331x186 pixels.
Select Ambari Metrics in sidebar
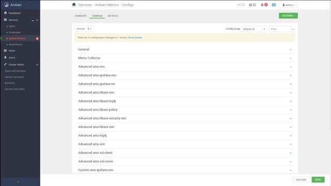[x=17, y=39]
